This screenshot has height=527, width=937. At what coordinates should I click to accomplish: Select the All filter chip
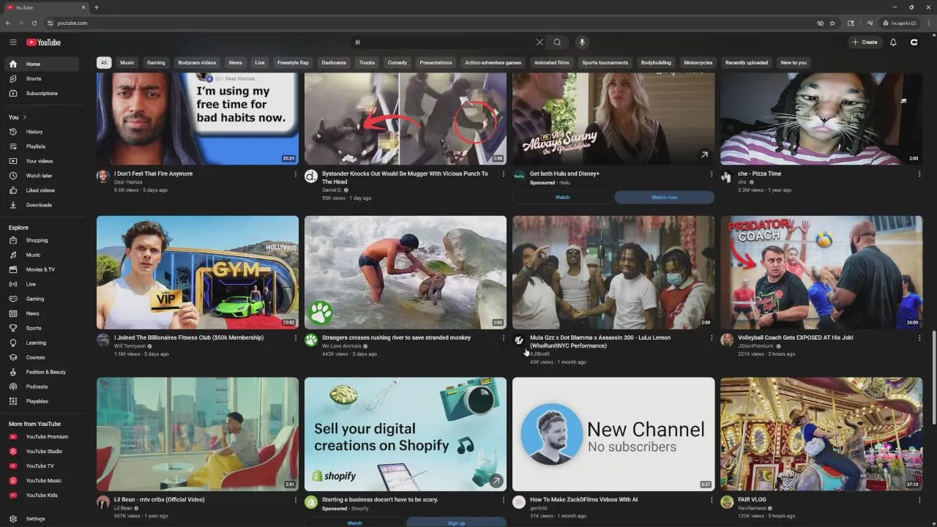(x=104, y=62)
